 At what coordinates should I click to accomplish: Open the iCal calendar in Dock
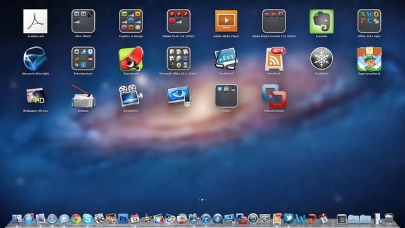click(135, 218)
